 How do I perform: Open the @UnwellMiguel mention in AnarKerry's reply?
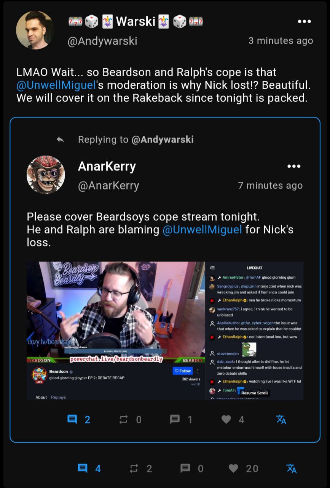tap(202, 230)
